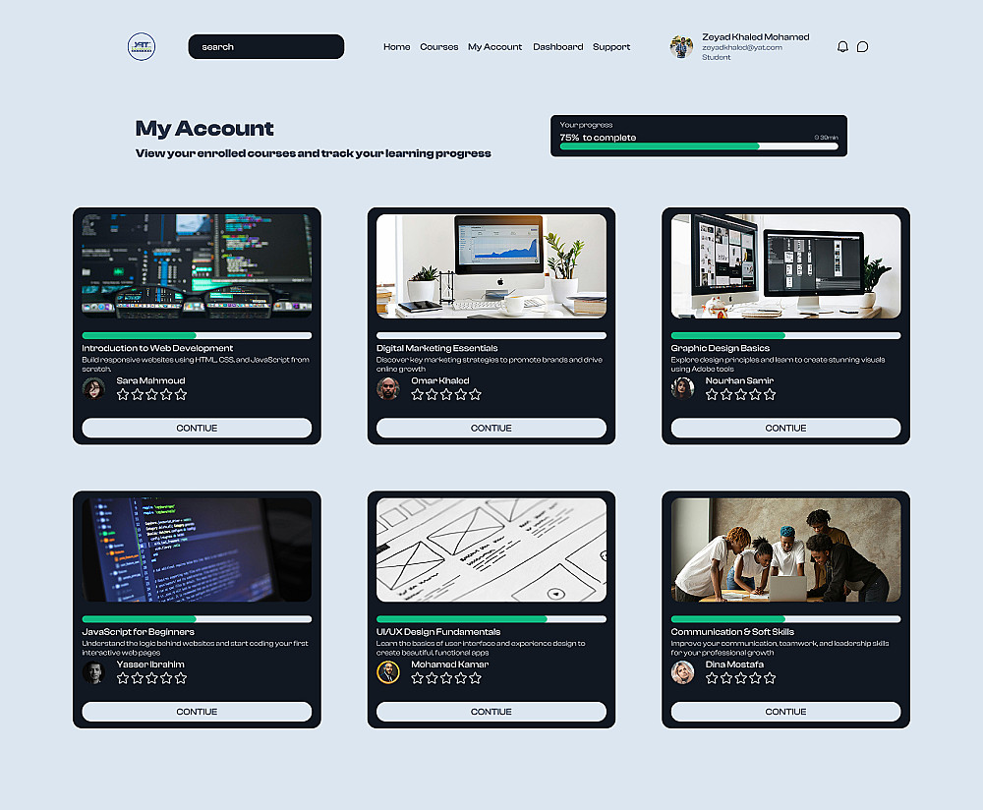The image size is (983, 810).
Task: Click 'UI/UX Design Fundamentals' title
Action: click(438, 631)
